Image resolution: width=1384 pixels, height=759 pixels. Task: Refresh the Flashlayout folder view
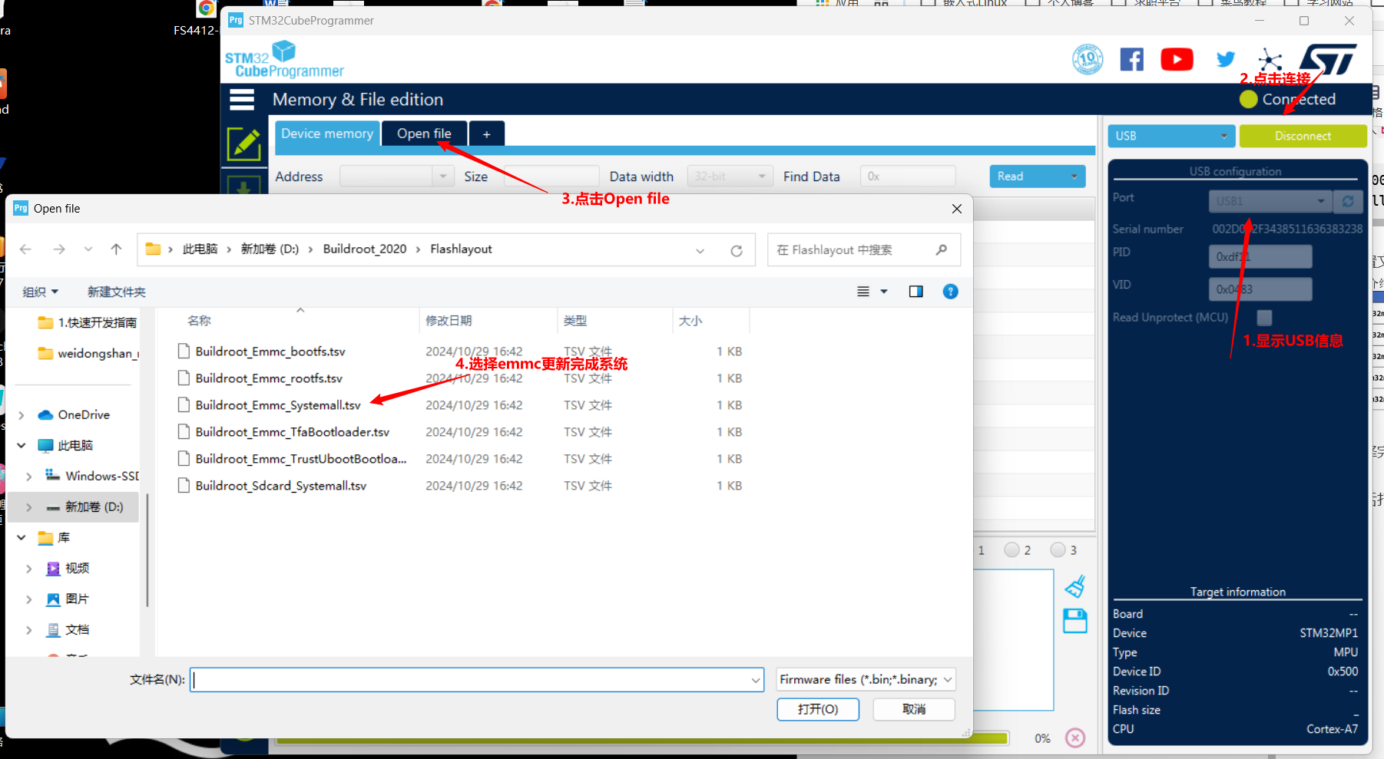click(x=737, y=251)
